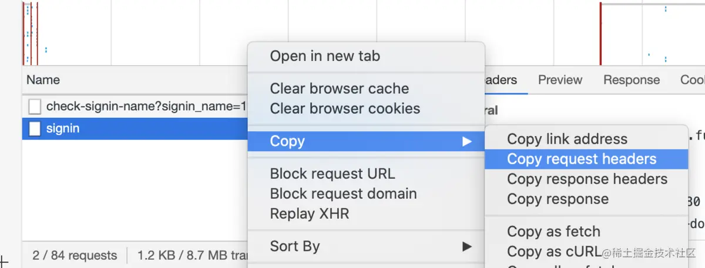Switch to the Response tab
This screenshot has height=268, width=705.
(x=631, y=80)
